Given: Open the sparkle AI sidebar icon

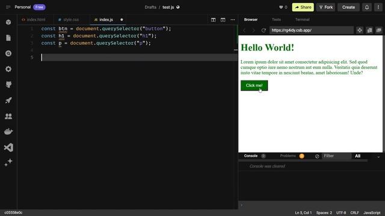Looking at the screenshot, I should [x=8, y=163].
